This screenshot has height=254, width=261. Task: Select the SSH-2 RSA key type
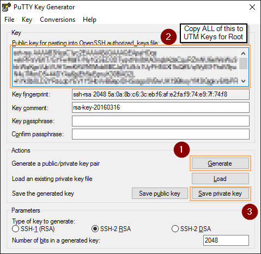click(x=95, y=229)
